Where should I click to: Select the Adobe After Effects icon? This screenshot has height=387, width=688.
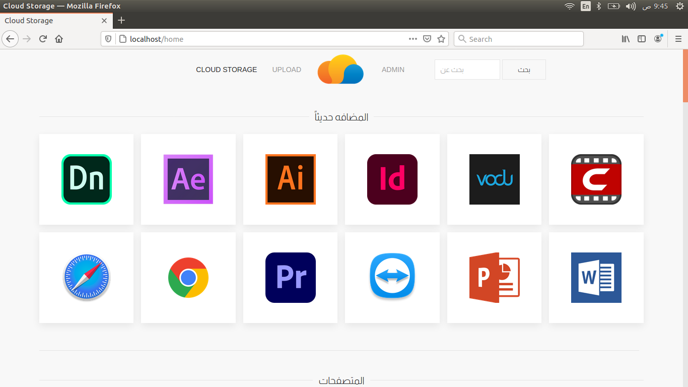point(188,179)
